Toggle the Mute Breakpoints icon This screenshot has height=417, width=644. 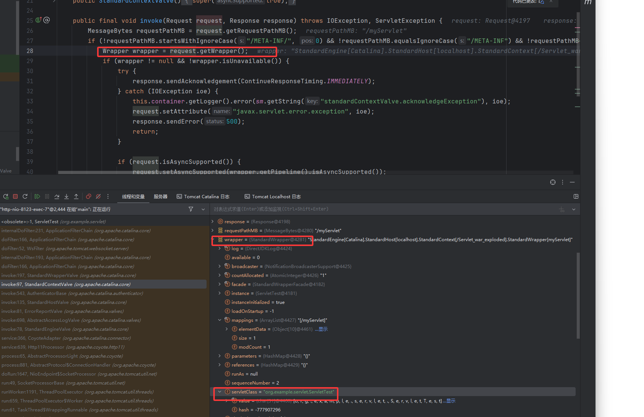click(x=98, y=196)
